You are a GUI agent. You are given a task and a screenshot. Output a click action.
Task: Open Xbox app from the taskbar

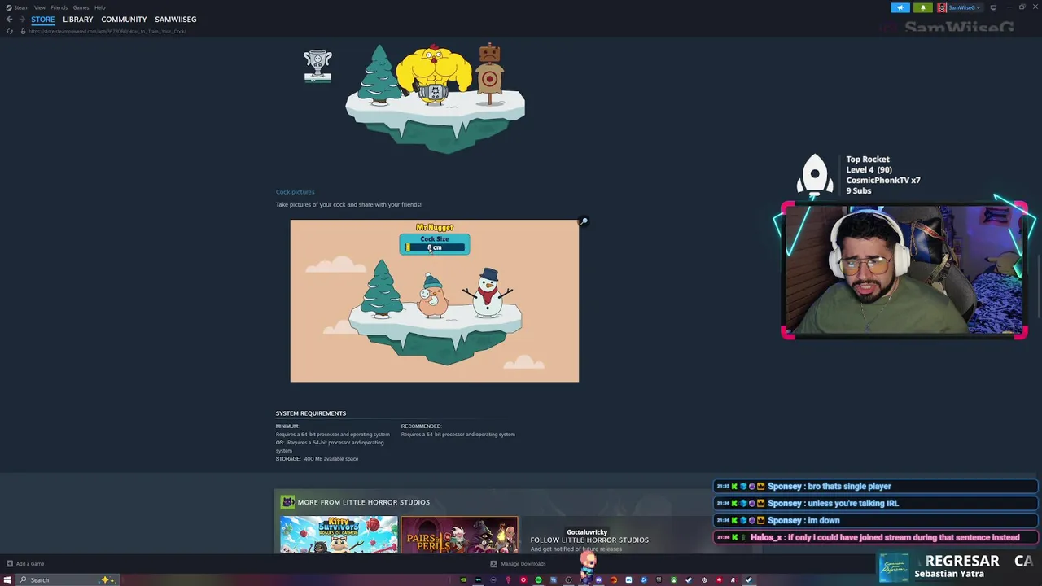[673, 580]
